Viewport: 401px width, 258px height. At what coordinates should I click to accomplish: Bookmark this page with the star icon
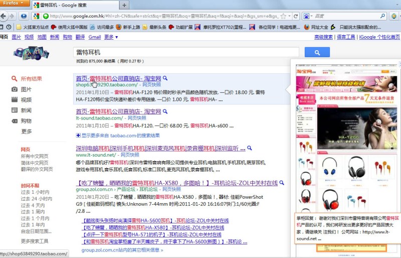[283, 16]
